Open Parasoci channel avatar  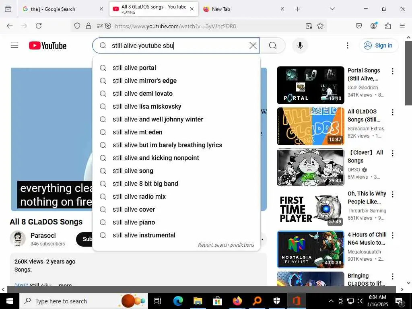click(x=18, y=239)
